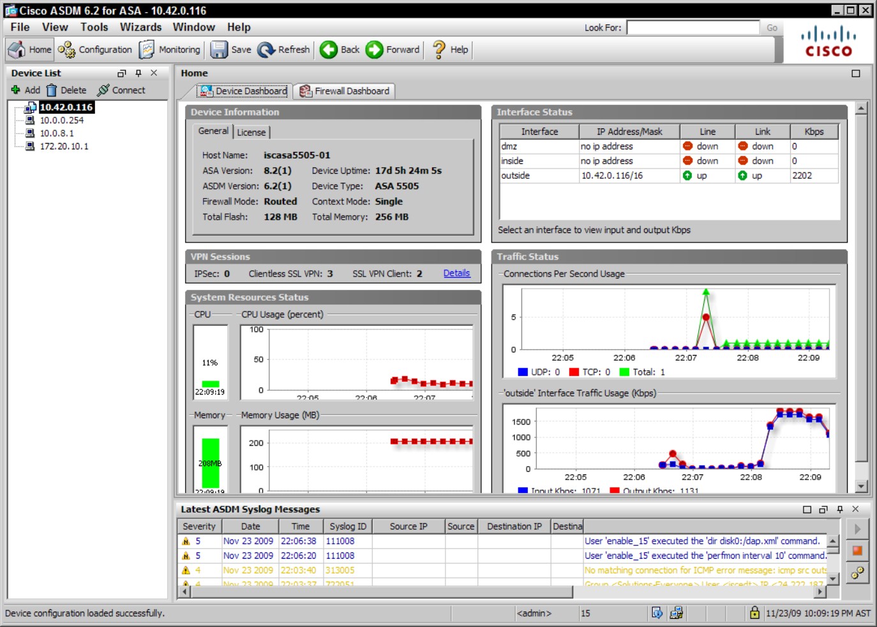Open the Configuration view
Image resolution: width=877 pixels, height=627 pixels.
[94, 49]
